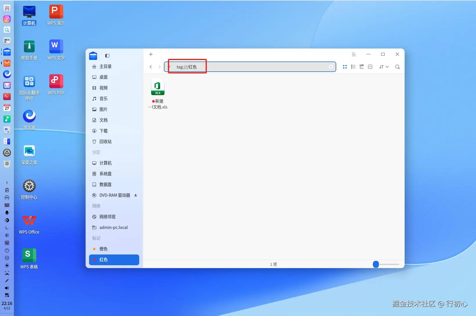Viewport: 476px width, 316px height.
Task: Open the file manager main menu
Action: pos(354,54)
